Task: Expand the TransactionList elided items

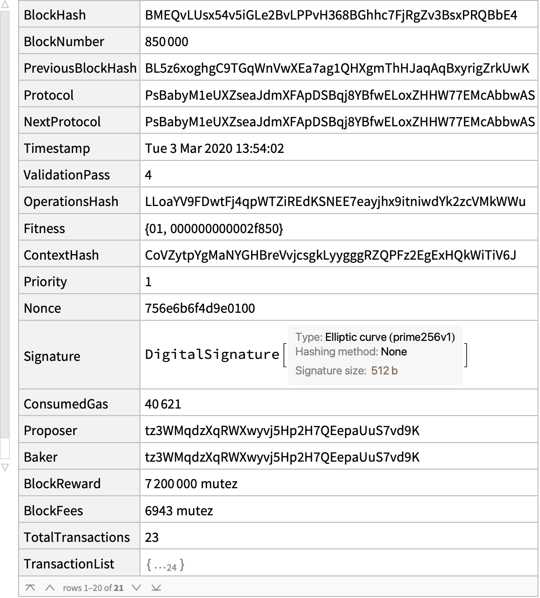Action: pos(165,564)
